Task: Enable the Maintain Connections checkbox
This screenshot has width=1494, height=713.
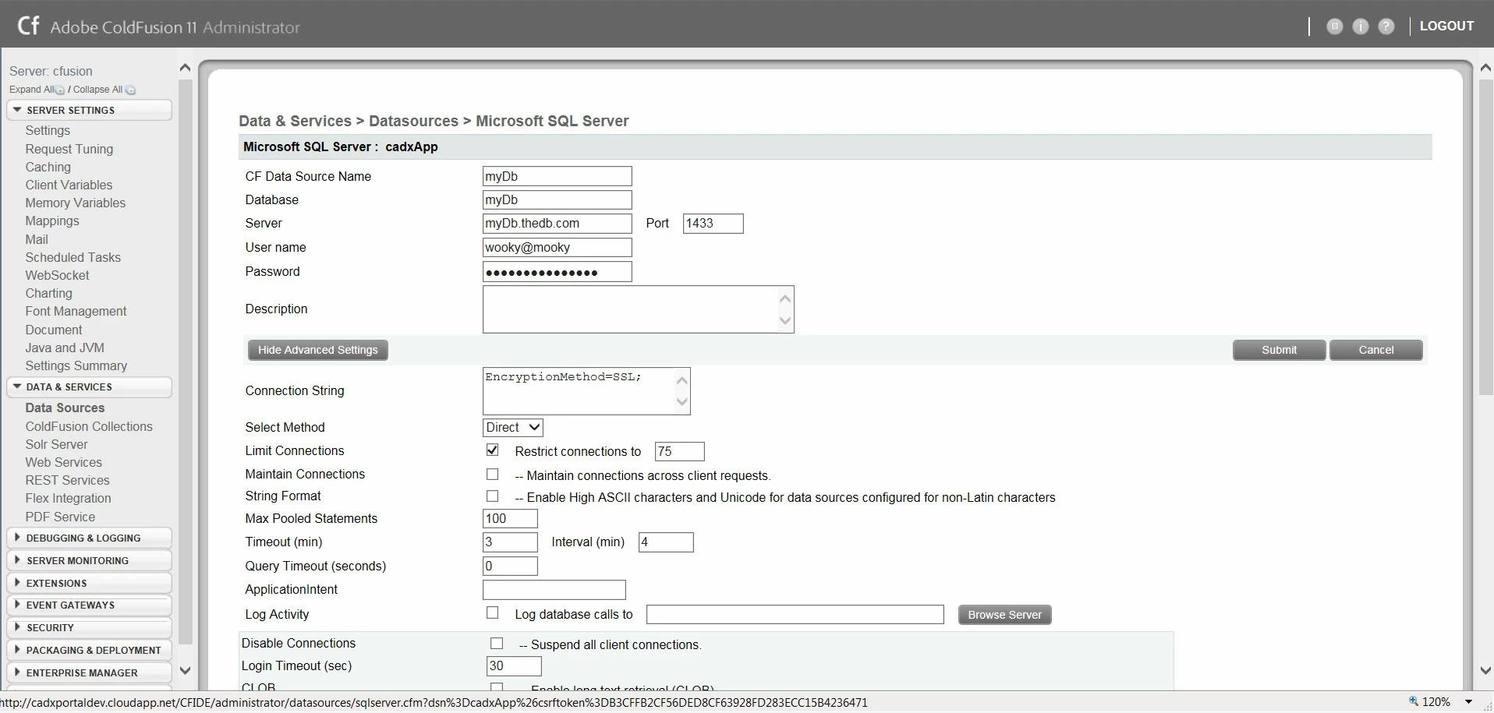Action: pos(493,474)
